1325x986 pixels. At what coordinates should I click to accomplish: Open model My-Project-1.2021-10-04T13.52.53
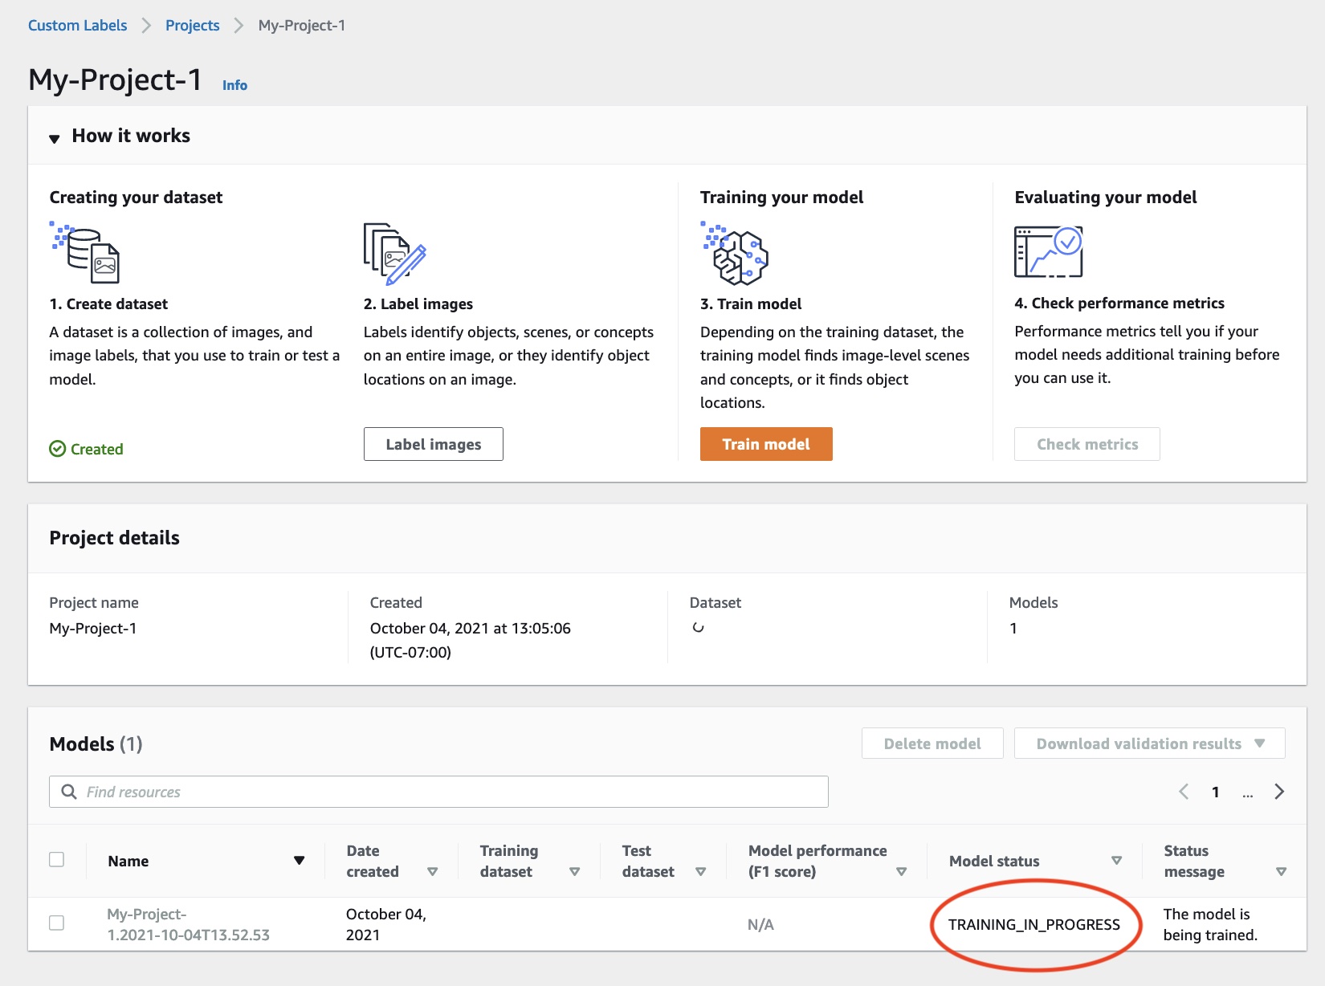(x=189, y=923)
